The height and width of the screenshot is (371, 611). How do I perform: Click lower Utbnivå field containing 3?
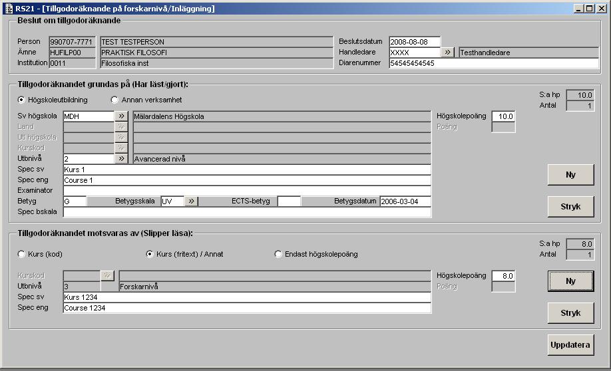81,287
